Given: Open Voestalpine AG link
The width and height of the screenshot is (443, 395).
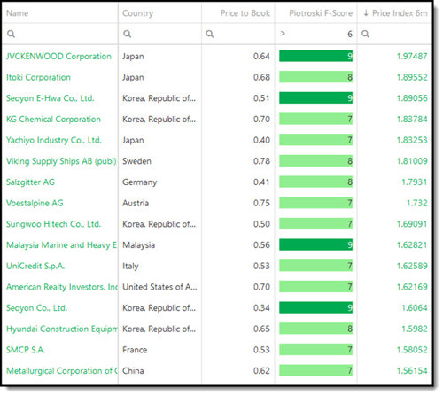Looking at the screenshot, I should click(x=35, y=203).
